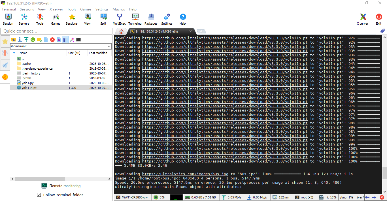Open the Sessions star sidebar tab

point(5,42)
